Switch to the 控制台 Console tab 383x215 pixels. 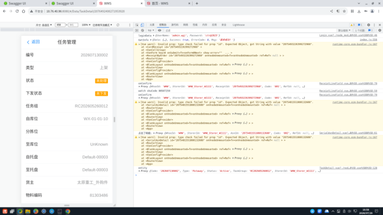coord(163,25)
